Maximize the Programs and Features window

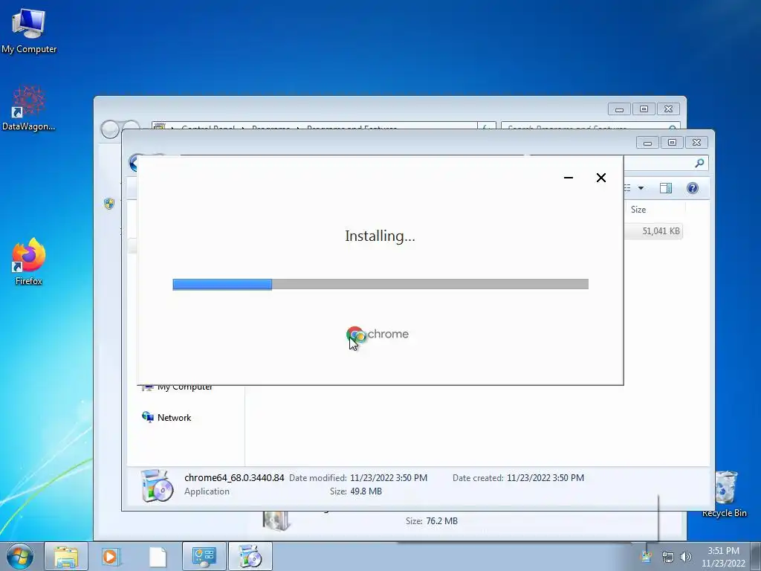[644, 109]
